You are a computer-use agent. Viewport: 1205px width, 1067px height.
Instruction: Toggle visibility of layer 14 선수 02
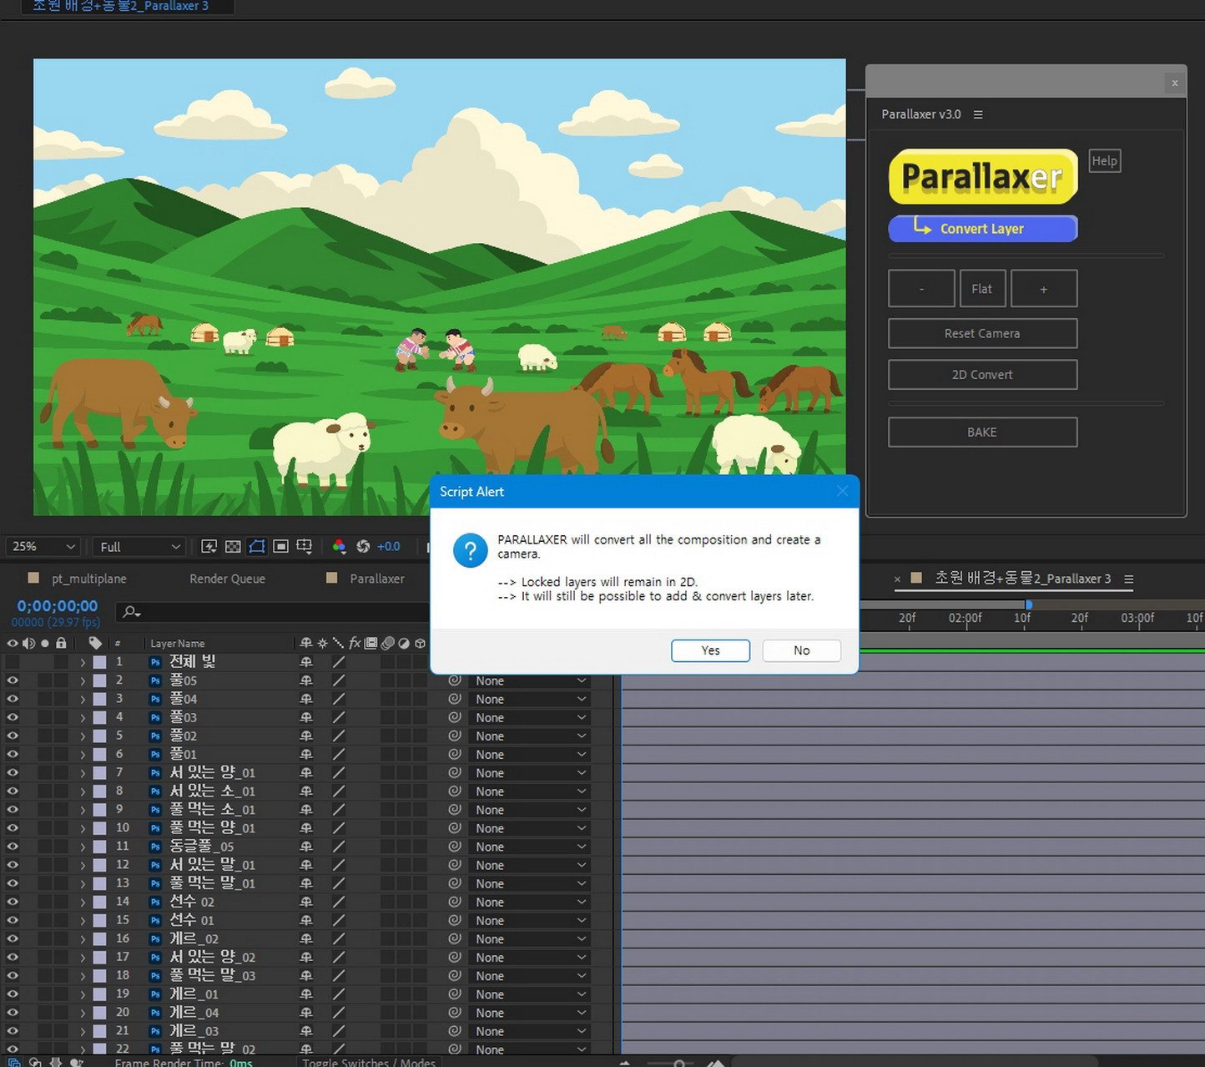point(13,902)
